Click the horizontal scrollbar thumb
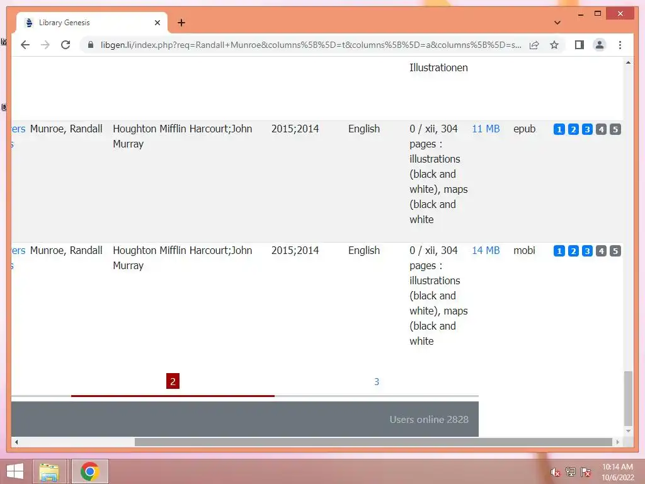This screenshot has height=484, width=645. tap(374, 442)
